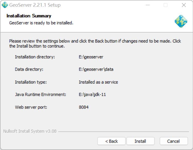Click the GeoServer globe logo in the header
The image size is (193, 150).
pyautogui.click(x=181, y=21)
